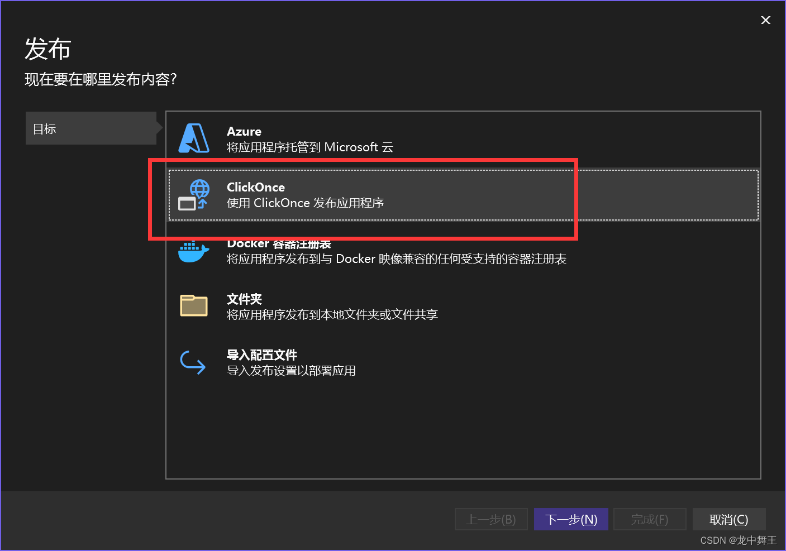Choose the Azure title text
Image resolution: width=786 pixels, height=551 pixels.
point(244,131)
